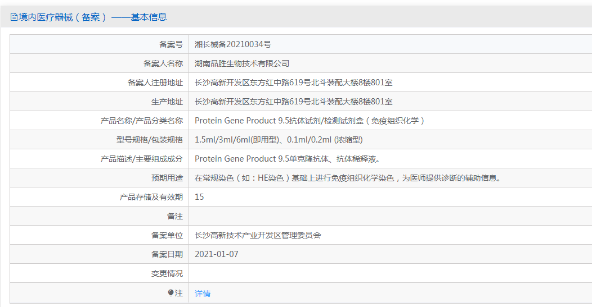The image size is (592, 307).
Task: Click the 预期用途 label
Action: tap(167, 178)
